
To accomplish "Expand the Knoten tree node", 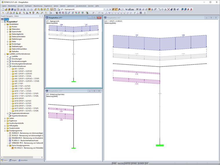I will [8, 27].
